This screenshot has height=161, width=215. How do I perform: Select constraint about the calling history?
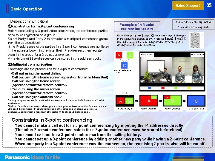(77, 134)
